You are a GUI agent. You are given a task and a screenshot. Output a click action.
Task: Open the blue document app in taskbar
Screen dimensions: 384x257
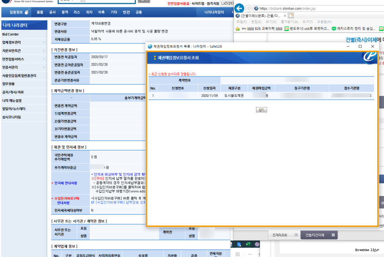tap(239, 244)
